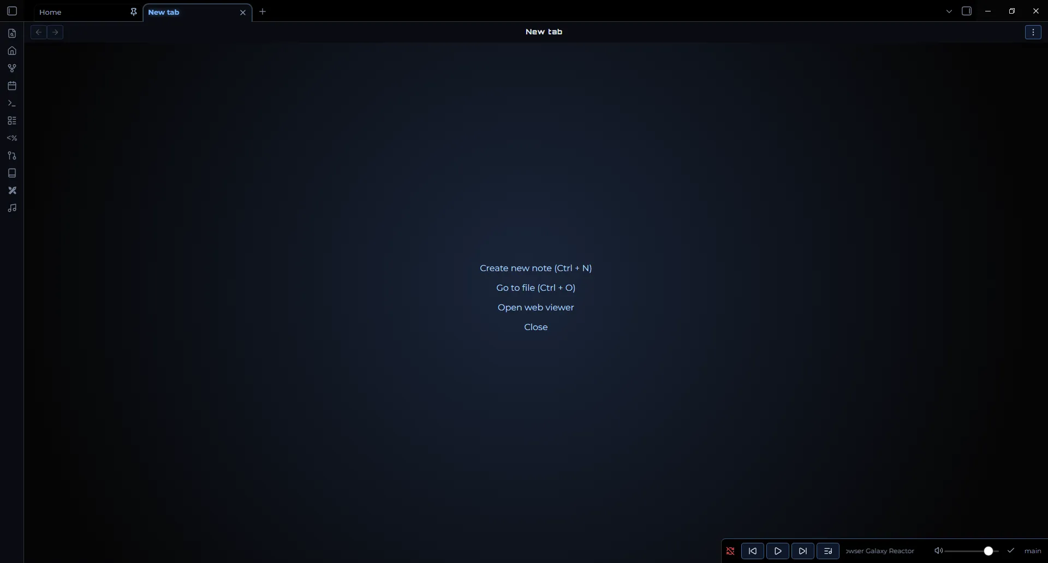Click the New tab title header

pyautogui.click(x=544, y=32)
